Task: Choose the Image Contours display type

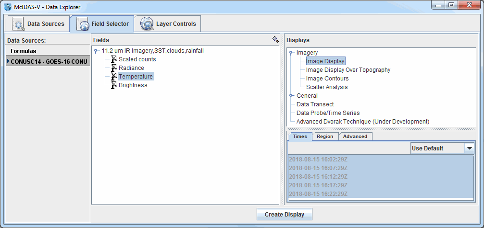Action: pos(327,79)
